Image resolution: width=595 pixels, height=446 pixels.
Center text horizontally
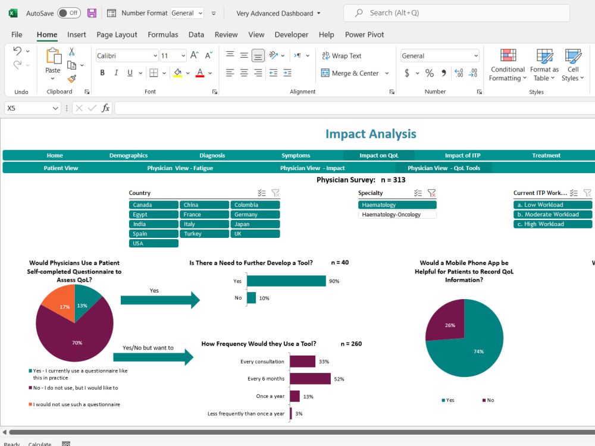pyautogui.click(x=244, y=73)
